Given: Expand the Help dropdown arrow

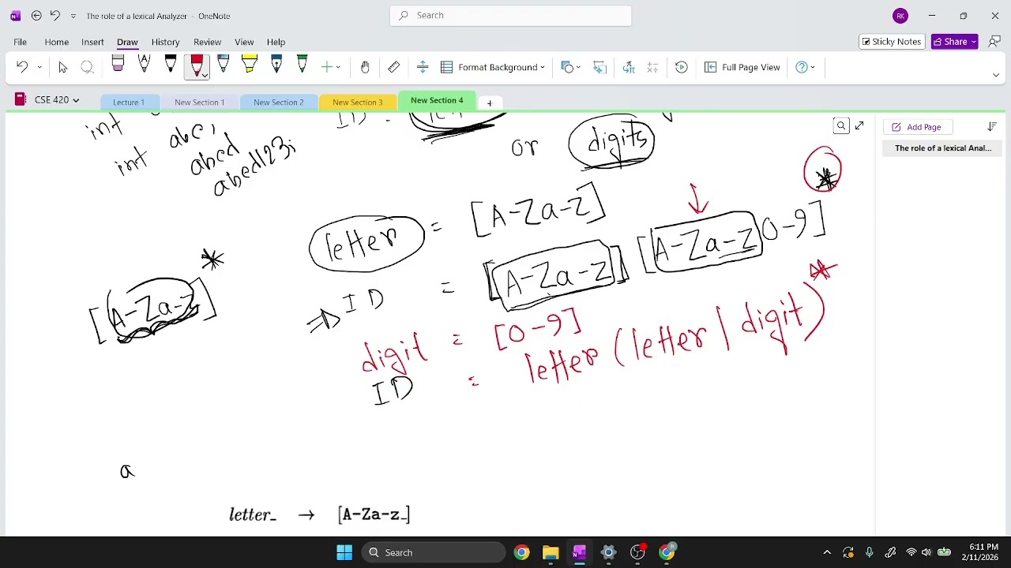Looking at the screenshot, I should (813, 67).
